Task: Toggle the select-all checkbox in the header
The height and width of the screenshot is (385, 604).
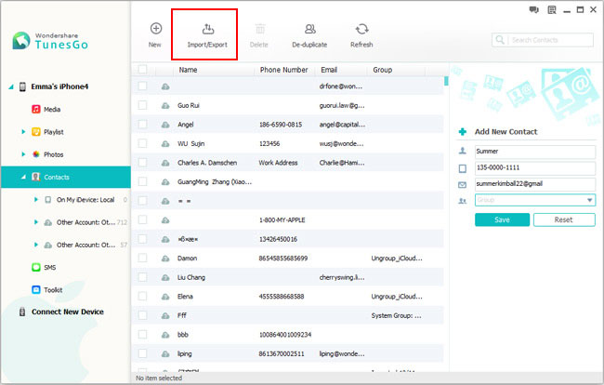Action: (142, 70)
